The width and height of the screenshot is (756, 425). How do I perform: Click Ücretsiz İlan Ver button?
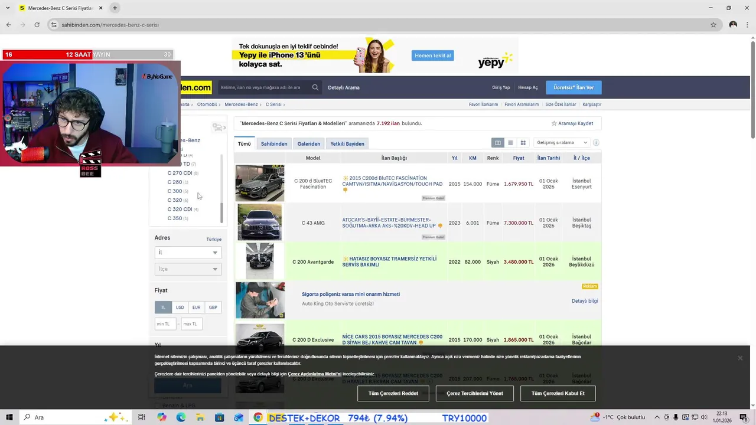(573, 87)
